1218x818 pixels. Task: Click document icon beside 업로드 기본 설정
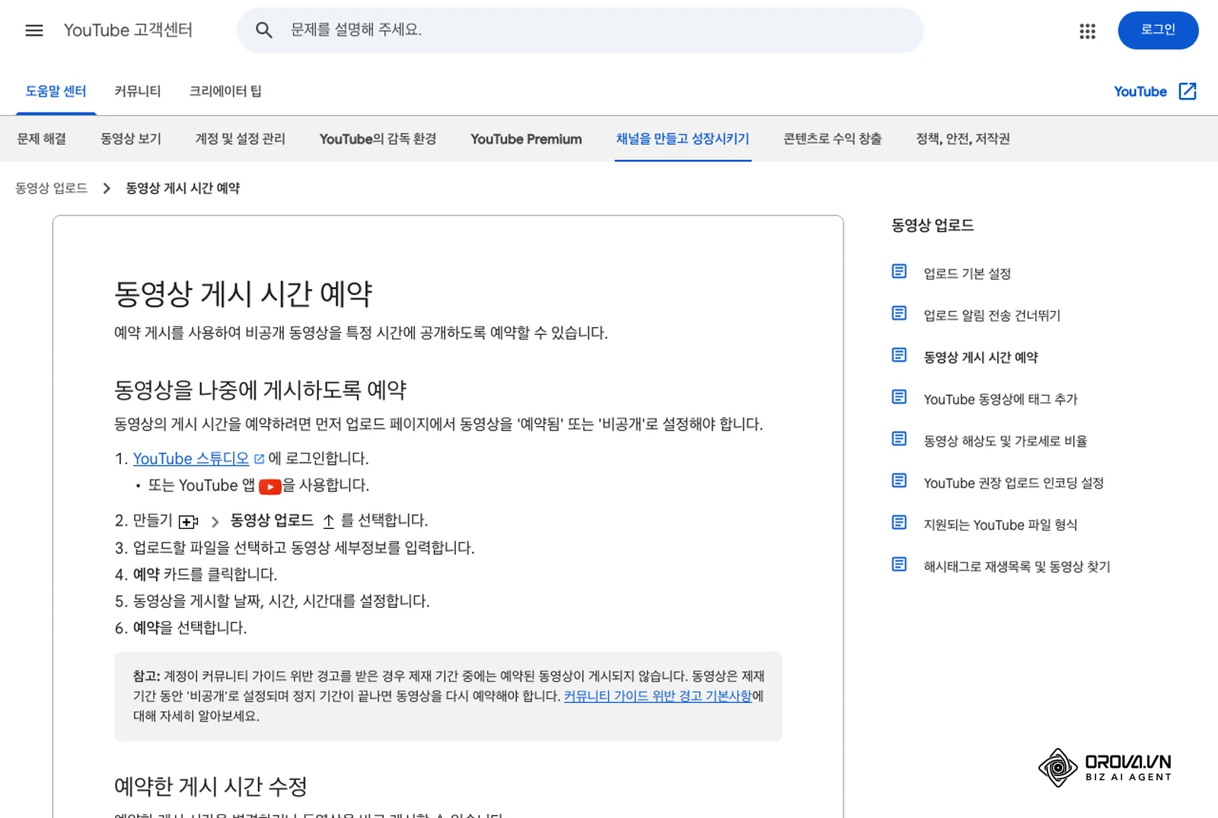[x=899, y=272]
